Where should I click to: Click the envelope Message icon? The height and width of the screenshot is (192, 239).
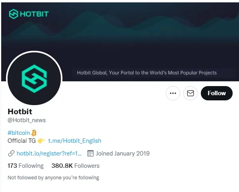190,93
